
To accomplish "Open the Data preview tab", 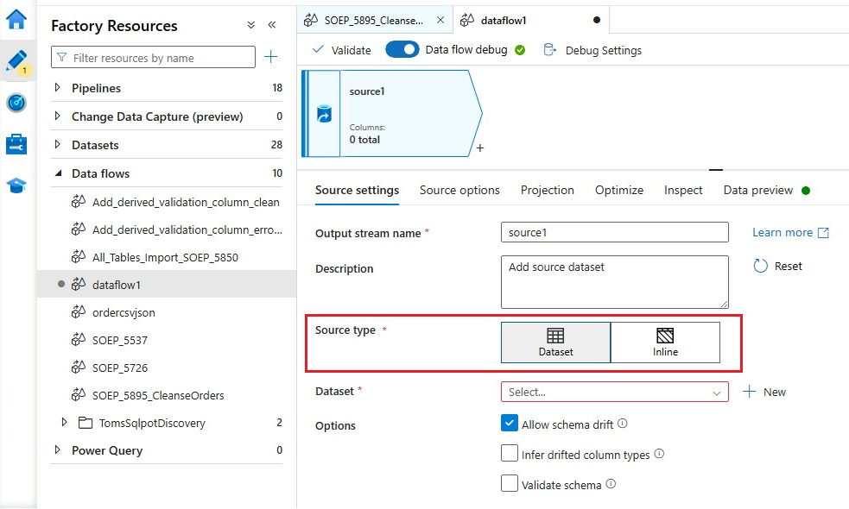I will 757,190.
